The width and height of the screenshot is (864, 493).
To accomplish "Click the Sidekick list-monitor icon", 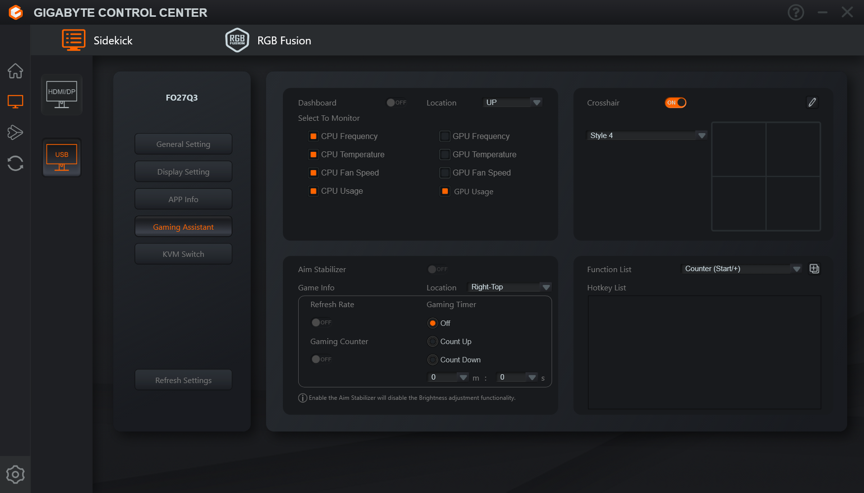I will pos(74,40).
